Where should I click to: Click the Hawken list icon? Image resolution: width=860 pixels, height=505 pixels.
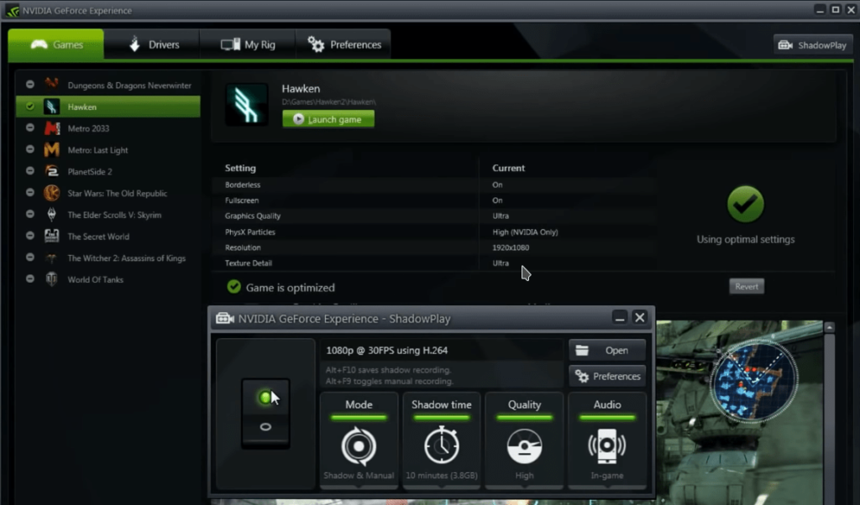pyautogui.click(x=51, y=107)
